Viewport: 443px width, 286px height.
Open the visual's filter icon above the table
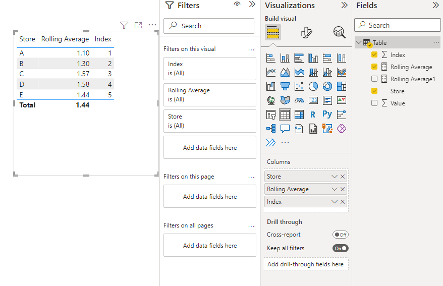(x=124, y=25)
